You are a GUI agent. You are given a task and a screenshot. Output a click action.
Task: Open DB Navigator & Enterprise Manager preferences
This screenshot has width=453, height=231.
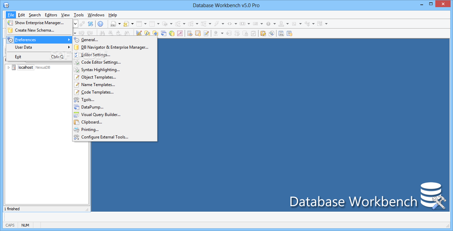(x=115, y=47)
